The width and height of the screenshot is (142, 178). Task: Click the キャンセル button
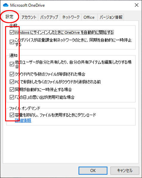pyautogui.click(x=125, y=171)
